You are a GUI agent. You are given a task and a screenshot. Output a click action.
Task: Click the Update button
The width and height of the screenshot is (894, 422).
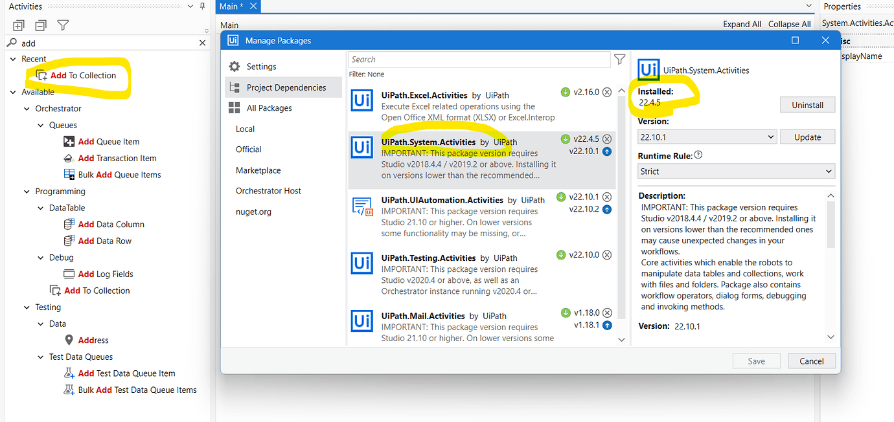(x=807, y=137)
